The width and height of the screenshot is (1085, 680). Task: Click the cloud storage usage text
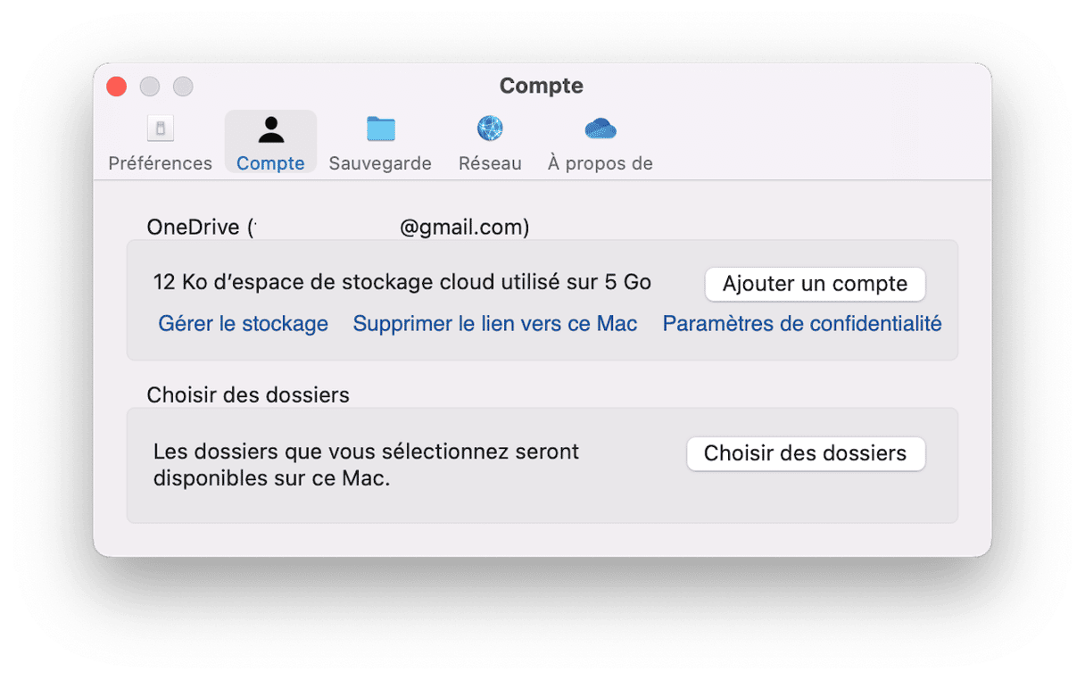(x=402, y=283)
